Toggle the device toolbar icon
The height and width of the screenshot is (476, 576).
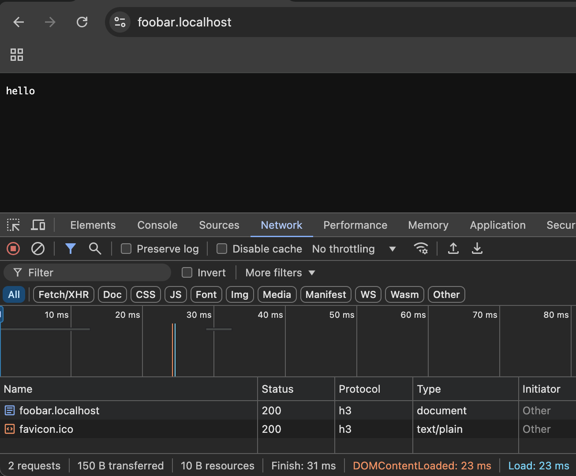tap(38, 225)
